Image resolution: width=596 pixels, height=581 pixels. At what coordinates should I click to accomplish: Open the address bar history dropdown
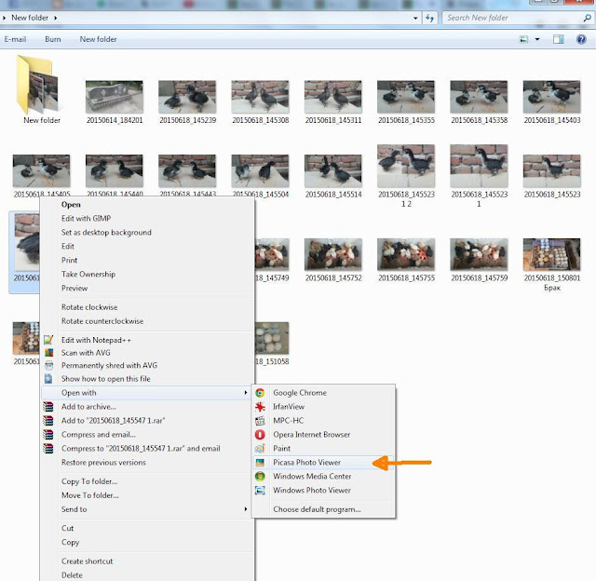[x=415, y=18]
